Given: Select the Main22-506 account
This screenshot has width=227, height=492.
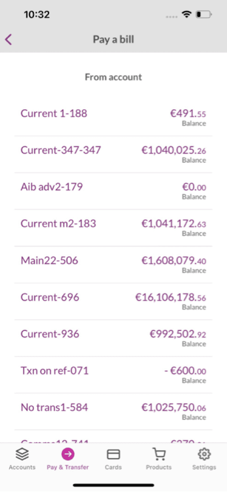Looking at the screenshot, I should [x=113, y=265].
